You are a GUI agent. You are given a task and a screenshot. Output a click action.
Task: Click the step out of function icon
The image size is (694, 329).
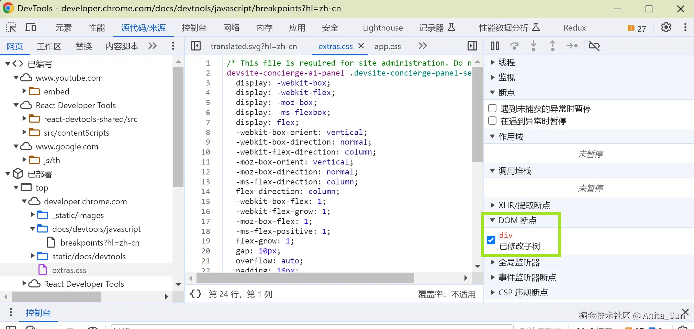[553, 46]
